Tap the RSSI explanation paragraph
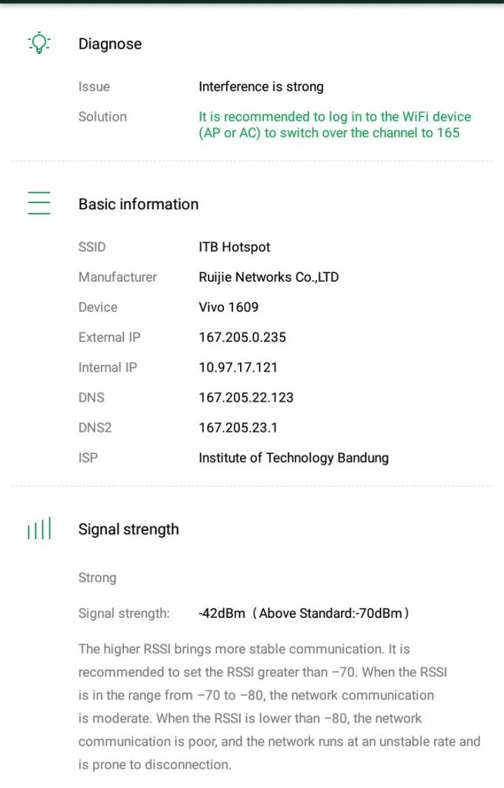504x788 pixels. point(279,706)
